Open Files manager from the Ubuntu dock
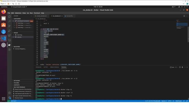 [4, 18]
